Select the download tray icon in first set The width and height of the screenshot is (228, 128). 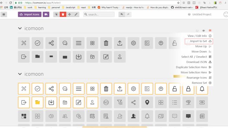click(79, 57)
